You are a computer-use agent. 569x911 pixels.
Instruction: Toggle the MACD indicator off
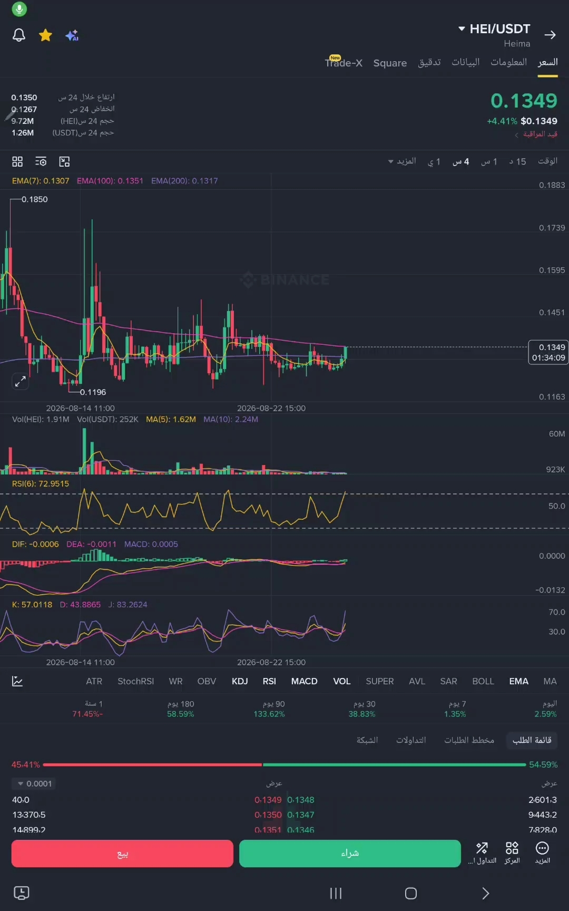pos(305,681)
